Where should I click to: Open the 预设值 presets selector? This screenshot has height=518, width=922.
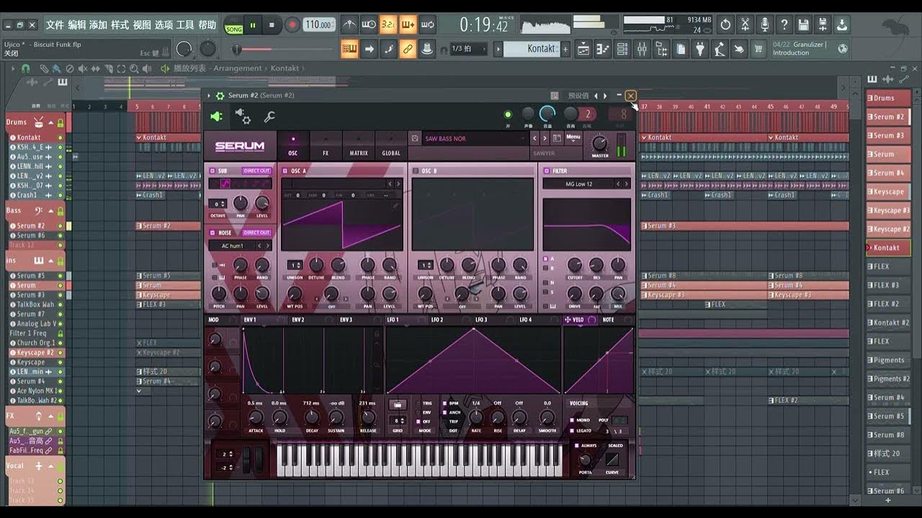[578, 96]
